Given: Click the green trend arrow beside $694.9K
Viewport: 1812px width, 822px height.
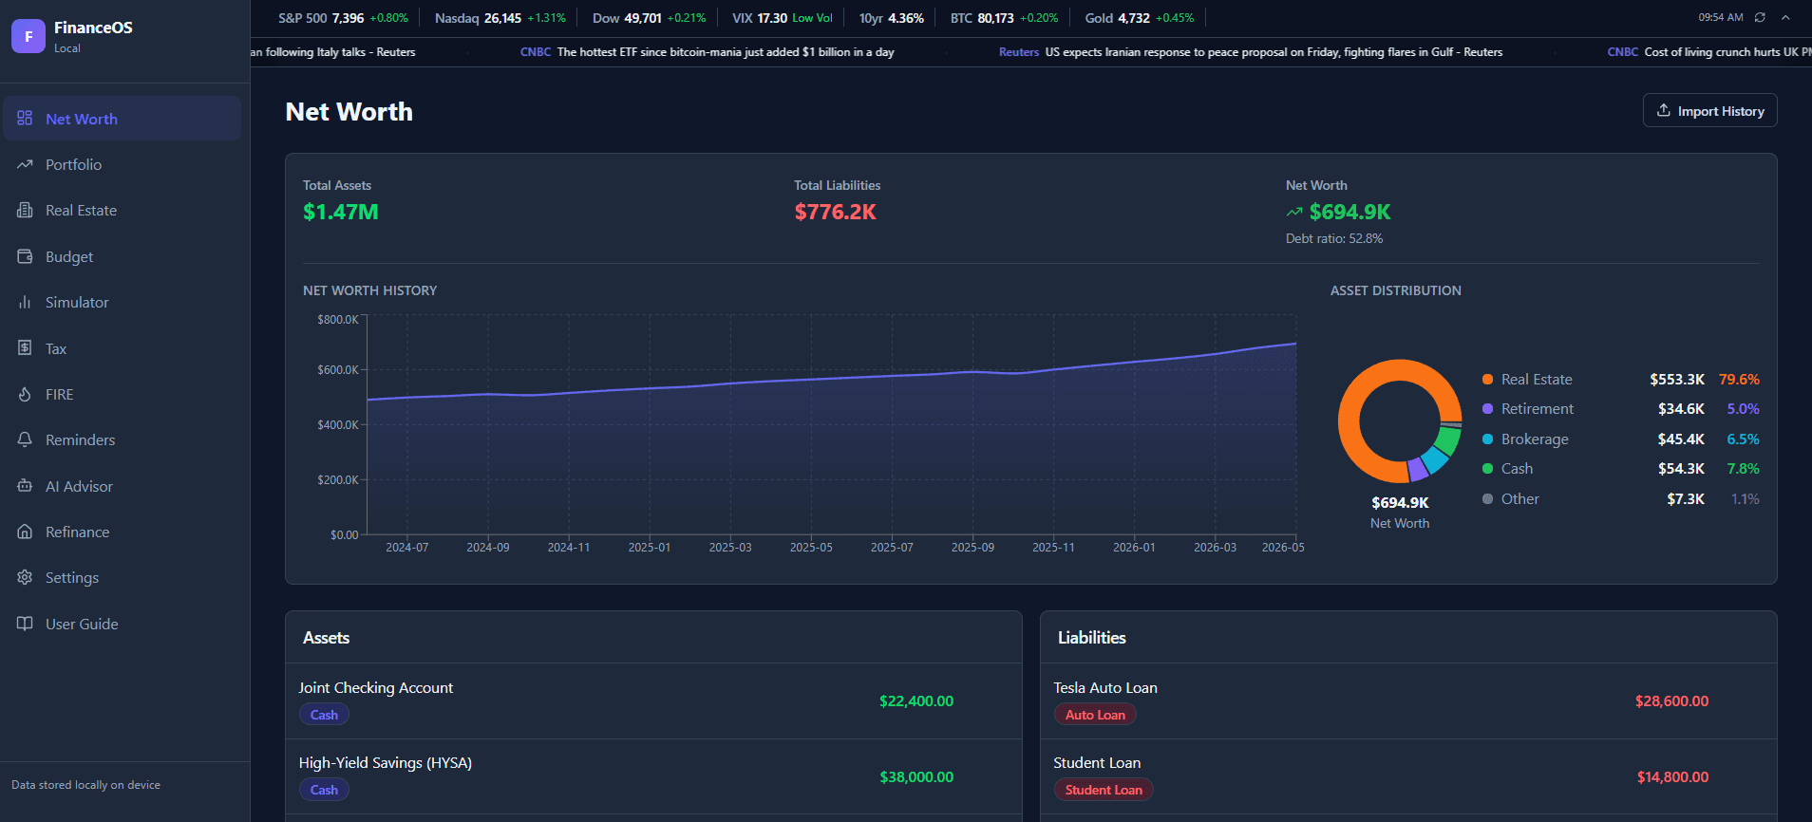Looking at the screenshot, I should 1294,212.
